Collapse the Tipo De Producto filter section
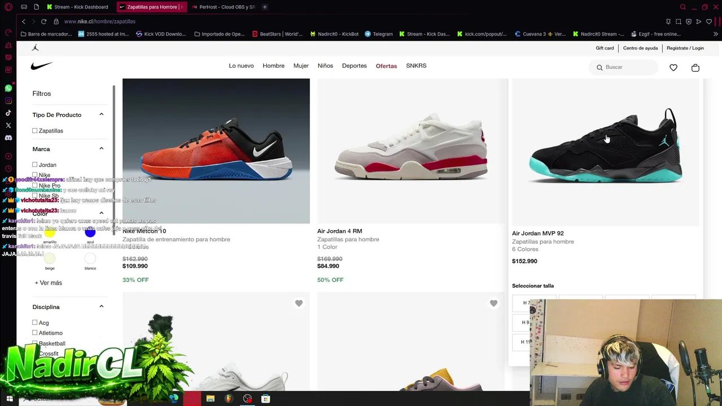 102,114
